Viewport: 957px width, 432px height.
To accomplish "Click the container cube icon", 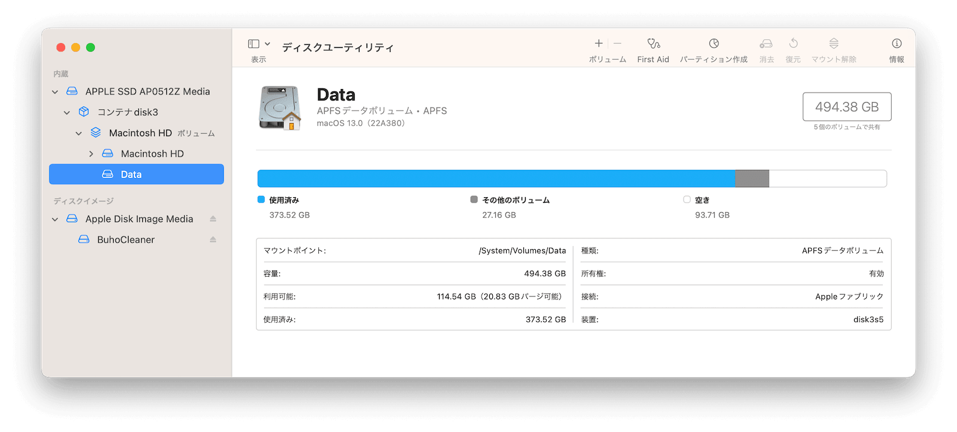I will coord(84,112).
